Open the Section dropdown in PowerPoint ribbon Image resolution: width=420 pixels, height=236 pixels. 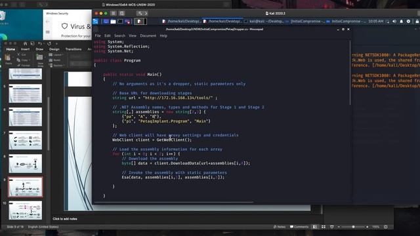click(56, 66)
